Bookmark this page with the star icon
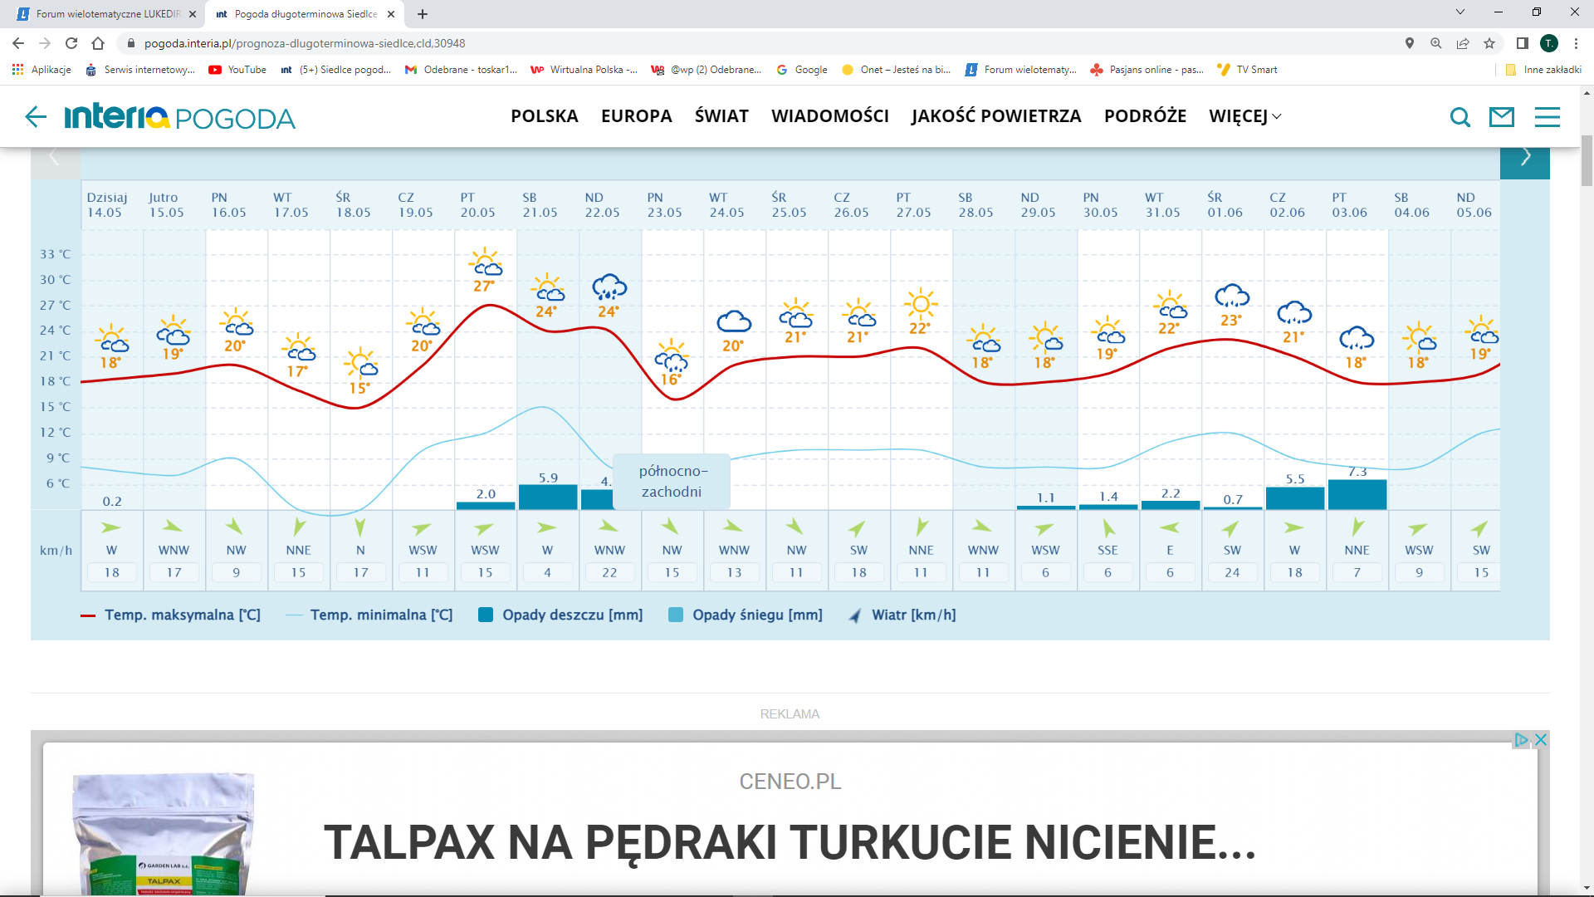 (1489, 43)
